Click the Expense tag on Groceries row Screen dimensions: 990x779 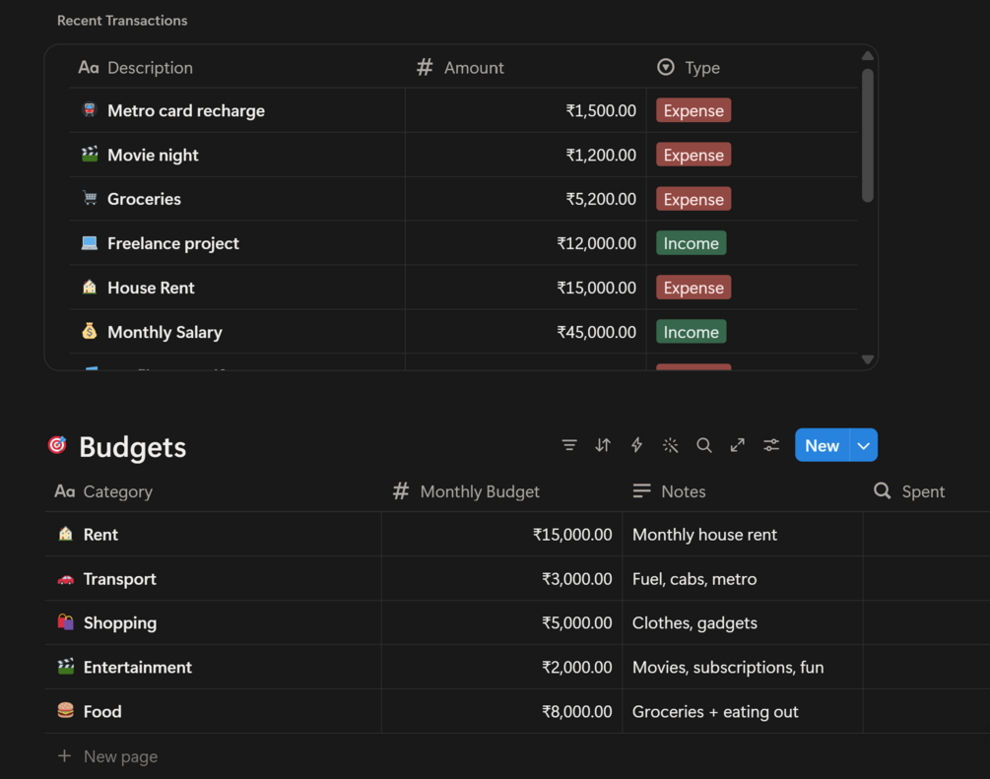tap(693, 199)
